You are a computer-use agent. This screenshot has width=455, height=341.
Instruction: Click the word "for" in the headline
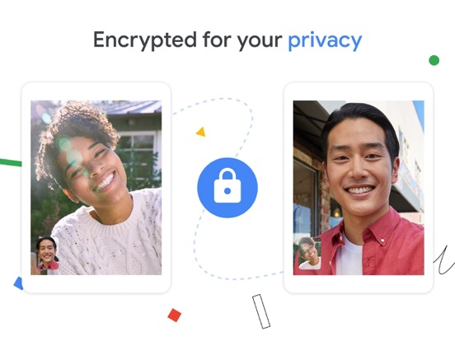coord(217,40)
